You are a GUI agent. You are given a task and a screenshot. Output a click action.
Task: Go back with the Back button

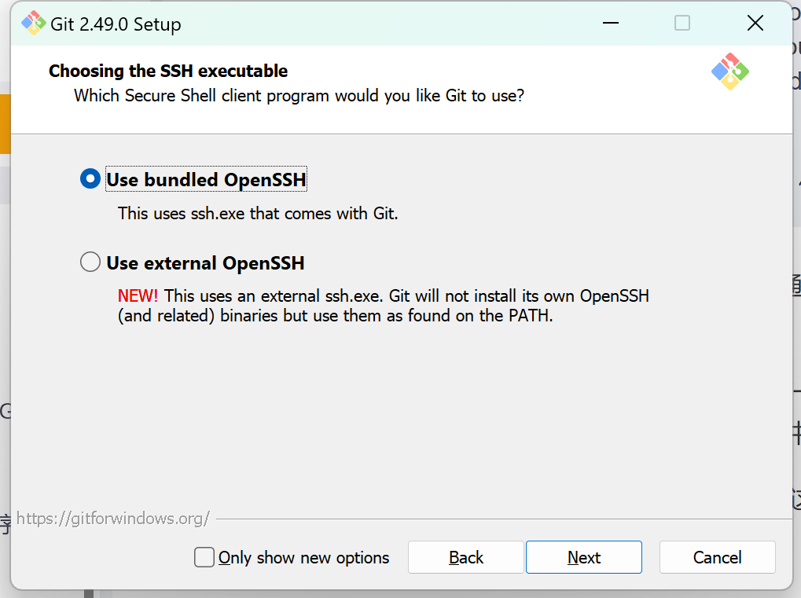(x=465, y=557)
